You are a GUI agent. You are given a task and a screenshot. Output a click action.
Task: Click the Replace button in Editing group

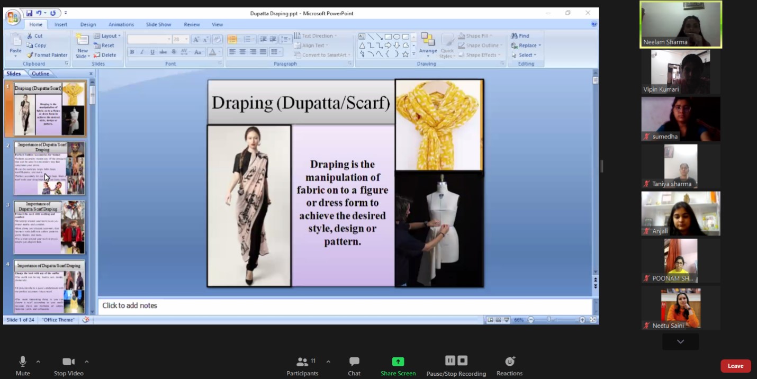click(x=527, y=46)
